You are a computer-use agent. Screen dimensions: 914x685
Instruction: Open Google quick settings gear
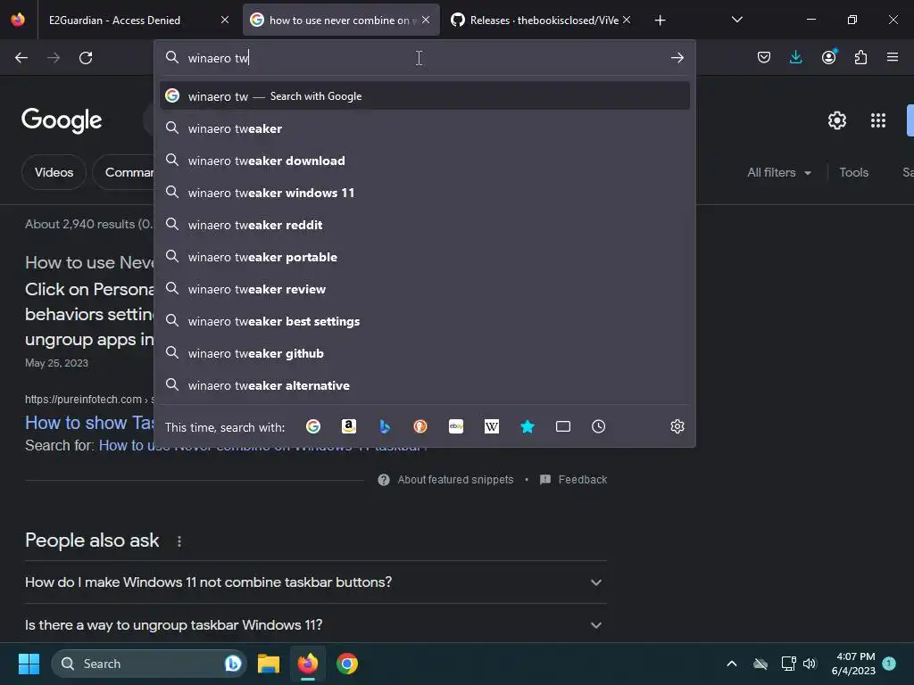click(x=837, y=120)
